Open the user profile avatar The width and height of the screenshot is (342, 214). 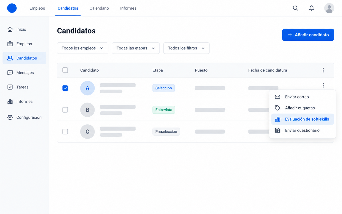[x=329, y=8]
